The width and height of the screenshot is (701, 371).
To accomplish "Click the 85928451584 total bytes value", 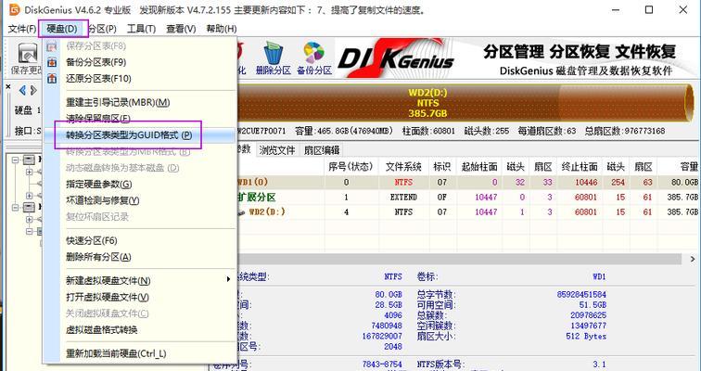I will coord(581,295).
